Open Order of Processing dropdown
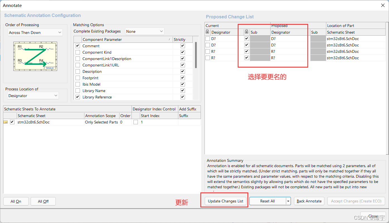Screen dimensions: 389x223 [35, 33]
